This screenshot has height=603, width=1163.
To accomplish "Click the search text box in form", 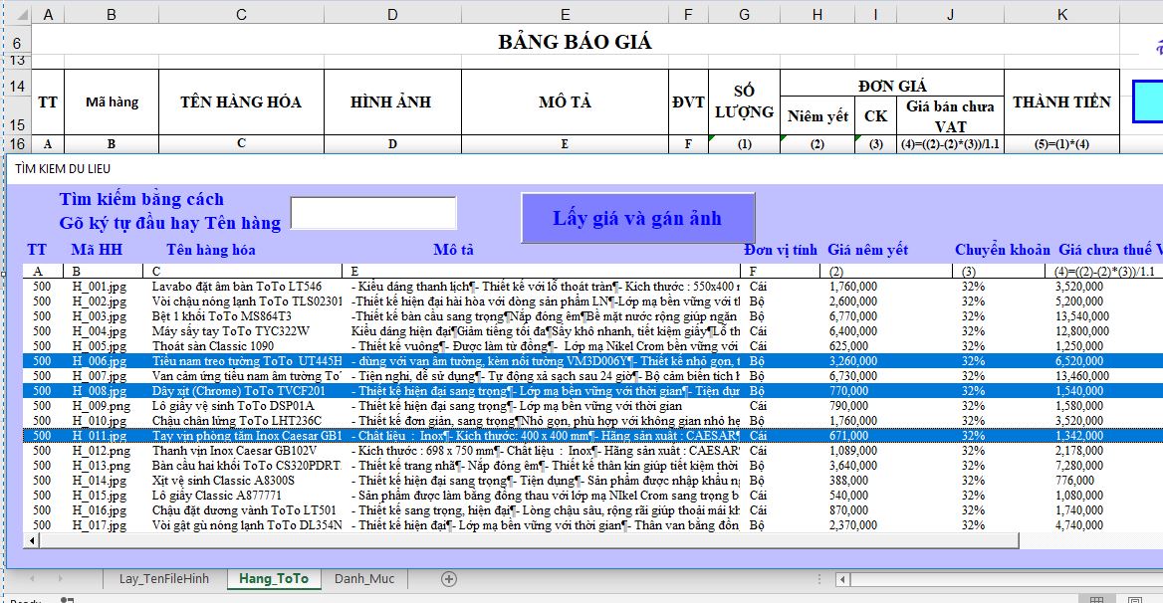I will tap(373, 213).
